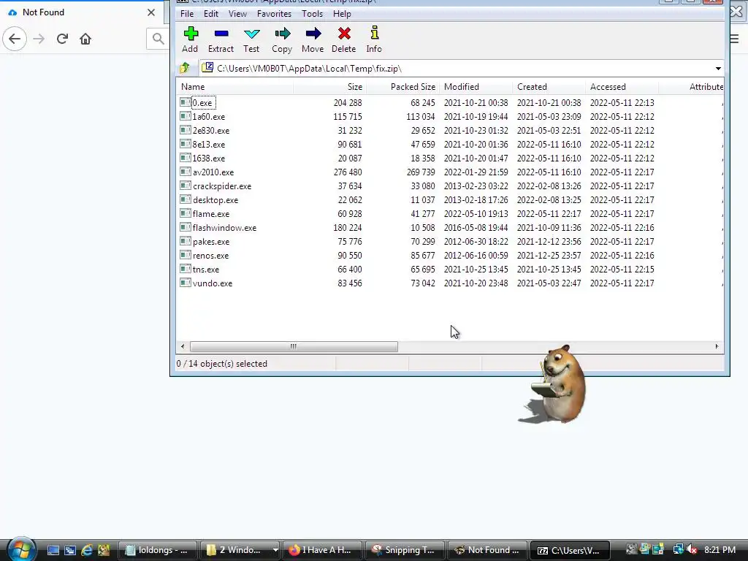The height and width of the screenshot is (561, 748).
Task: Click Show Desktop quick launch icon
Action: [53, 550]
